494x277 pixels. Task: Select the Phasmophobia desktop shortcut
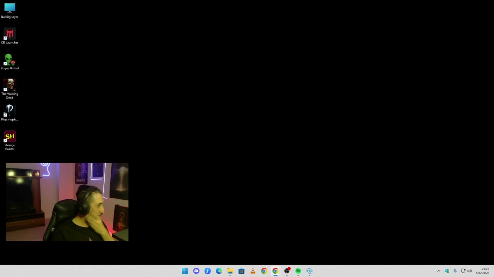(10, 113)
